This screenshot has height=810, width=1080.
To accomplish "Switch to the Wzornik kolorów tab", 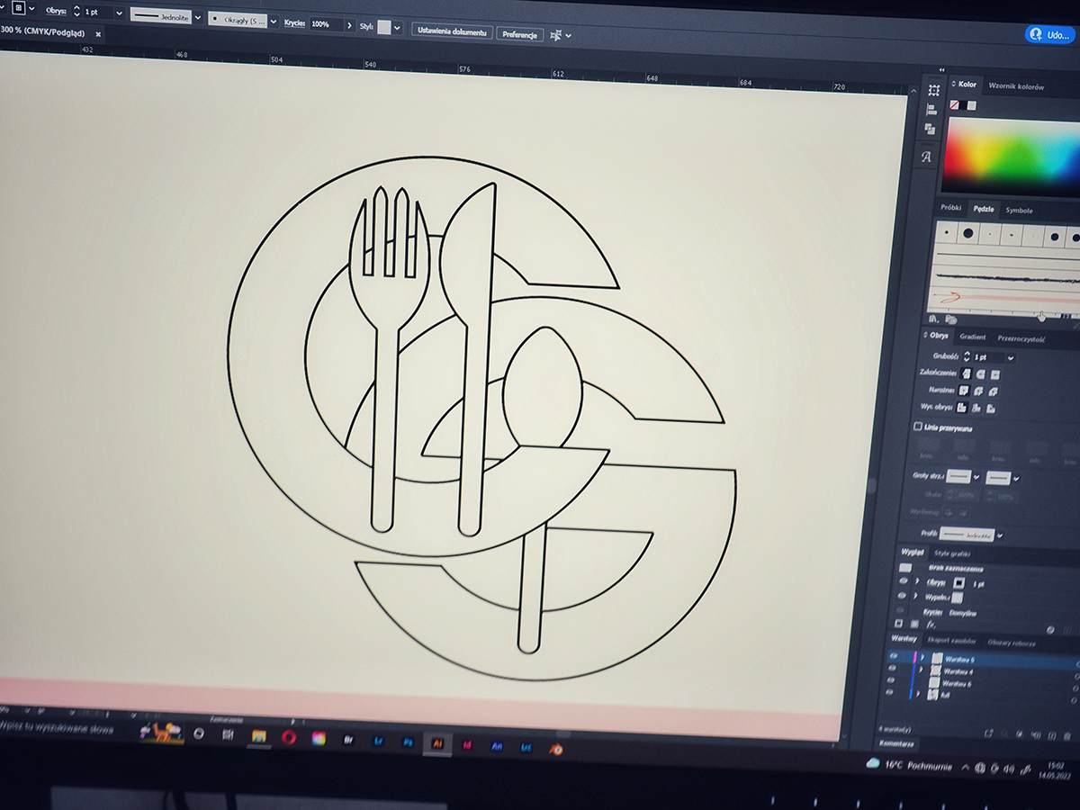I will point(1016,86).
